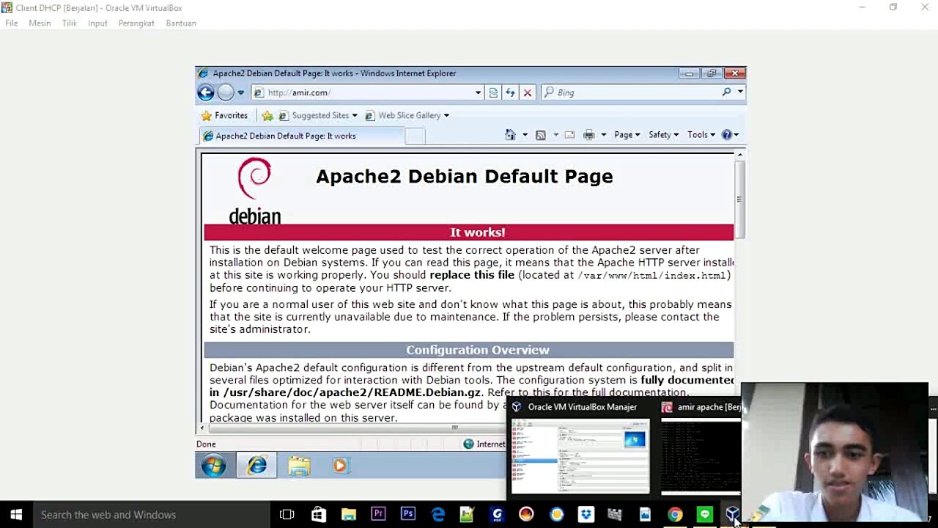938x528 pixels.
Task: Open the Favorites star button
Action: pos(224,115)
